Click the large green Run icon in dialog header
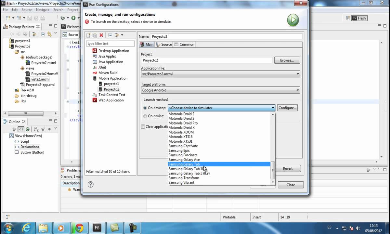 pyautogui.click(x=293, y=20)
